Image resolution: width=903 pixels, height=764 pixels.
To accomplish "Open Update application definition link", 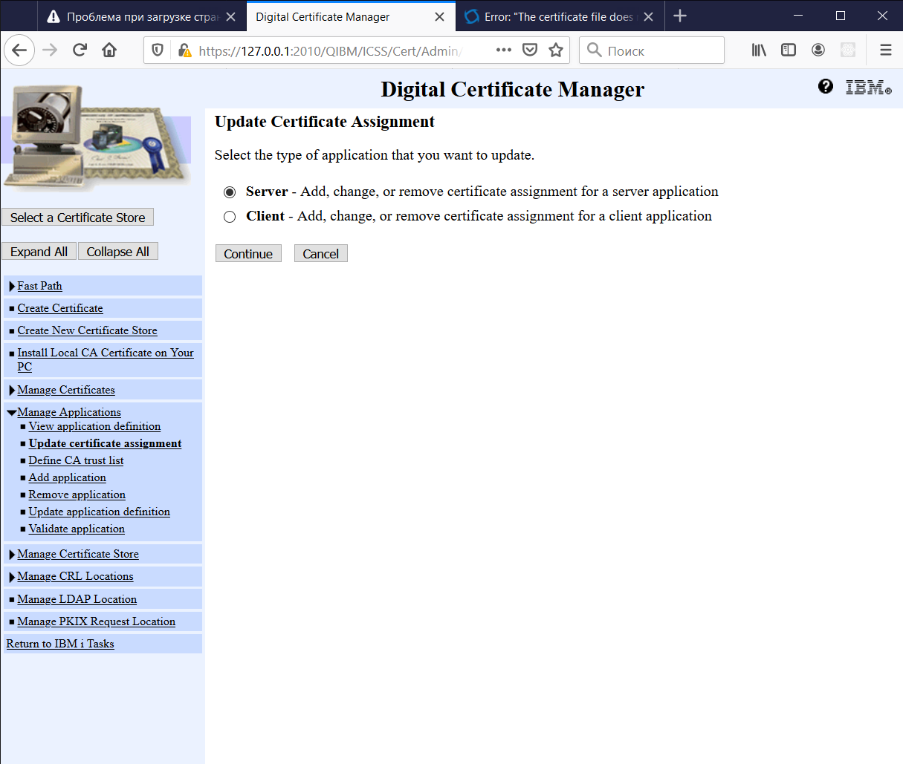I will (99, 512).
